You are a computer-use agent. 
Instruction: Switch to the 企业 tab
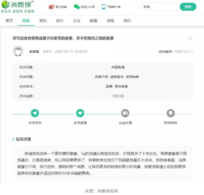(x=77, y=21)
